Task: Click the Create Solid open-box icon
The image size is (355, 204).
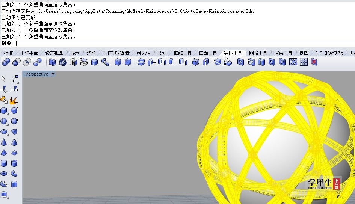Action: [52, 62]
